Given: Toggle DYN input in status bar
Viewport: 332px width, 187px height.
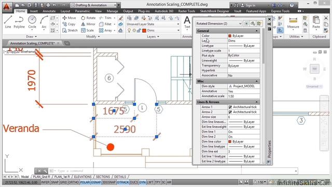Looking at the screenshot, I should coord(142,182).
